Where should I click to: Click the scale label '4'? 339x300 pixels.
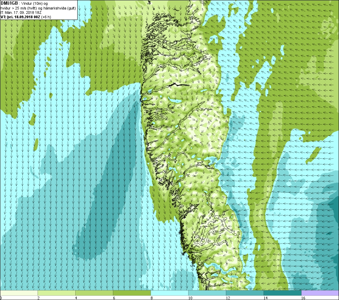(76, 298)
